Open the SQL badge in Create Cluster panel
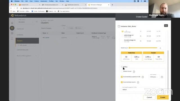 tap(166, 26)
